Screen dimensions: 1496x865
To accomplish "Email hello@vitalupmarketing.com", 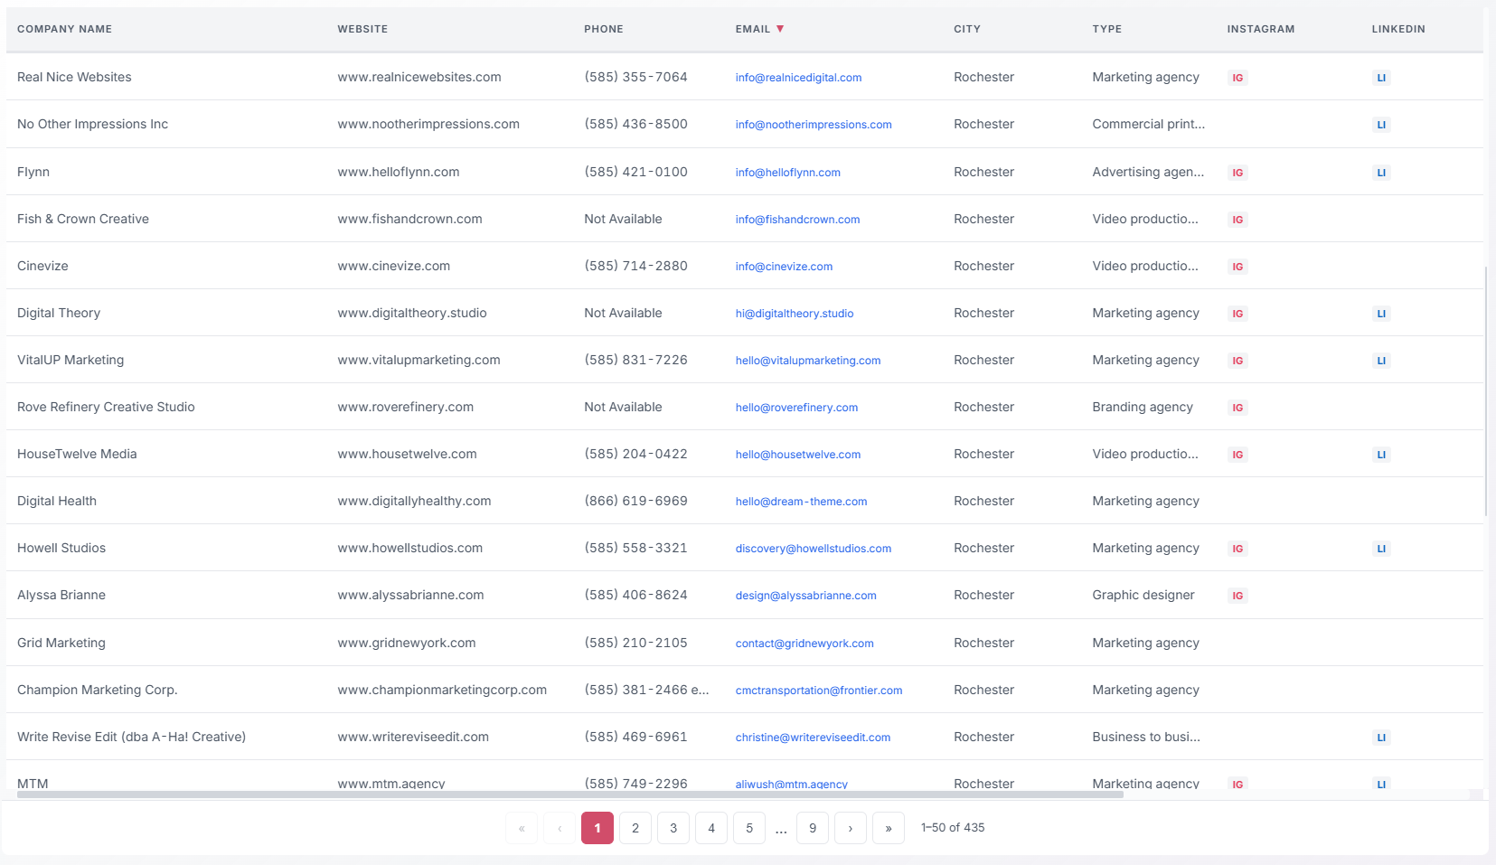I will (808, 361).
